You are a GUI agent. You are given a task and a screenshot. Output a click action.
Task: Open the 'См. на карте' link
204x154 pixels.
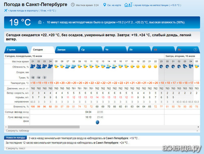tap(114, 5)
